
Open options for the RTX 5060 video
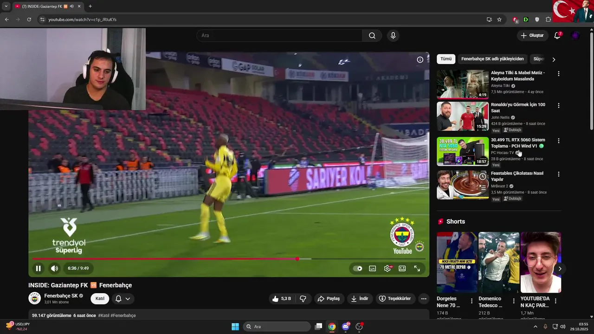(558, 141)
